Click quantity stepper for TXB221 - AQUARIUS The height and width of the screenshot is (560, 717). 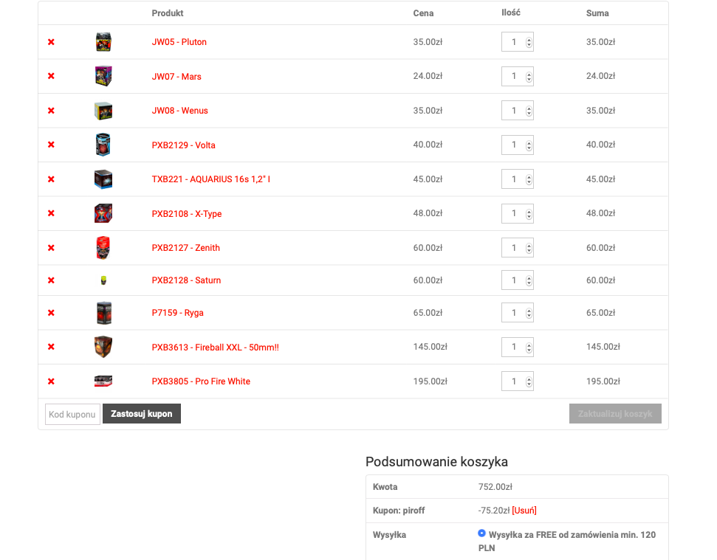pos(529,179)
